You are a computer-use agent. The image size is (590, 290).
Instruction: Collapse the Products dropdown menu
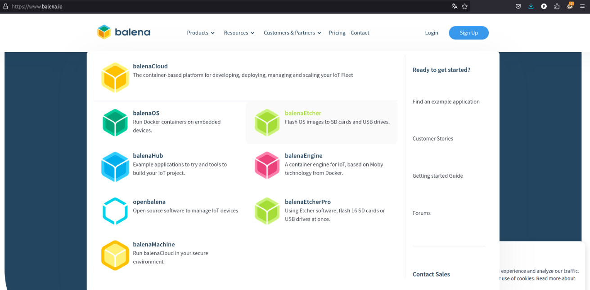tap(201, 33)
